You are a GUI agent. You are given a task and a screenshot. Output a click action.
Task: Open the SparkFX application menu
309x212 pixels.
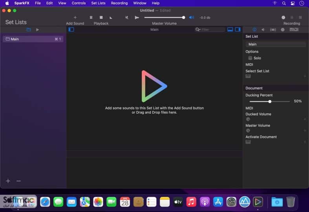click(x=22, y=3)
